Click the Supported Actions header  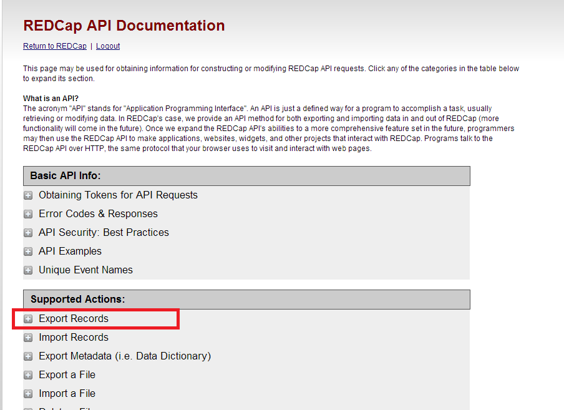point(246,300)
